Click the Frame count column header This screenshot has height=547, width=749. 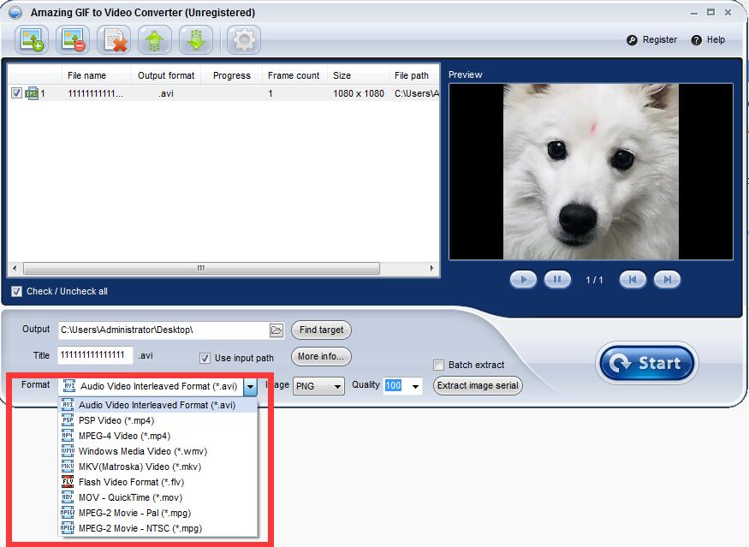coord(294,75)
